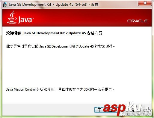This screenshot has height=118, width=154.
Task: Click the installer icon in title bar
Action: tap(5, 5)
